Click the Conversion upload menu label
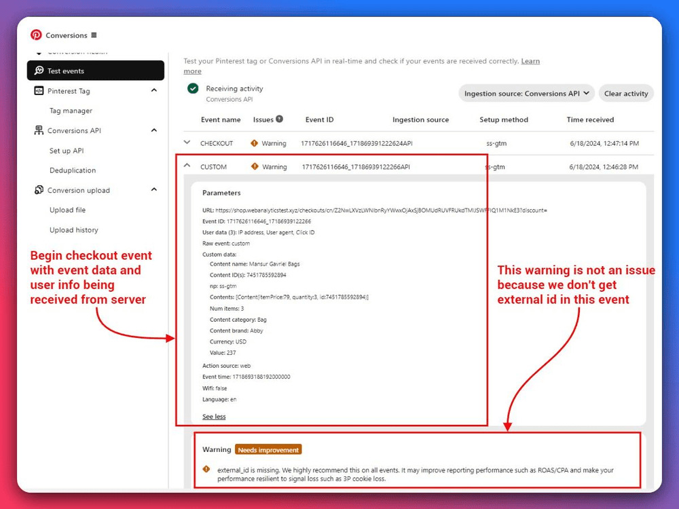This screenshot has width=679, height=509. [79, 190]
